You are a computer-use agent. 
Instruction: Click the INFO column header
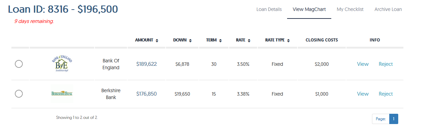tap(375, 40)
